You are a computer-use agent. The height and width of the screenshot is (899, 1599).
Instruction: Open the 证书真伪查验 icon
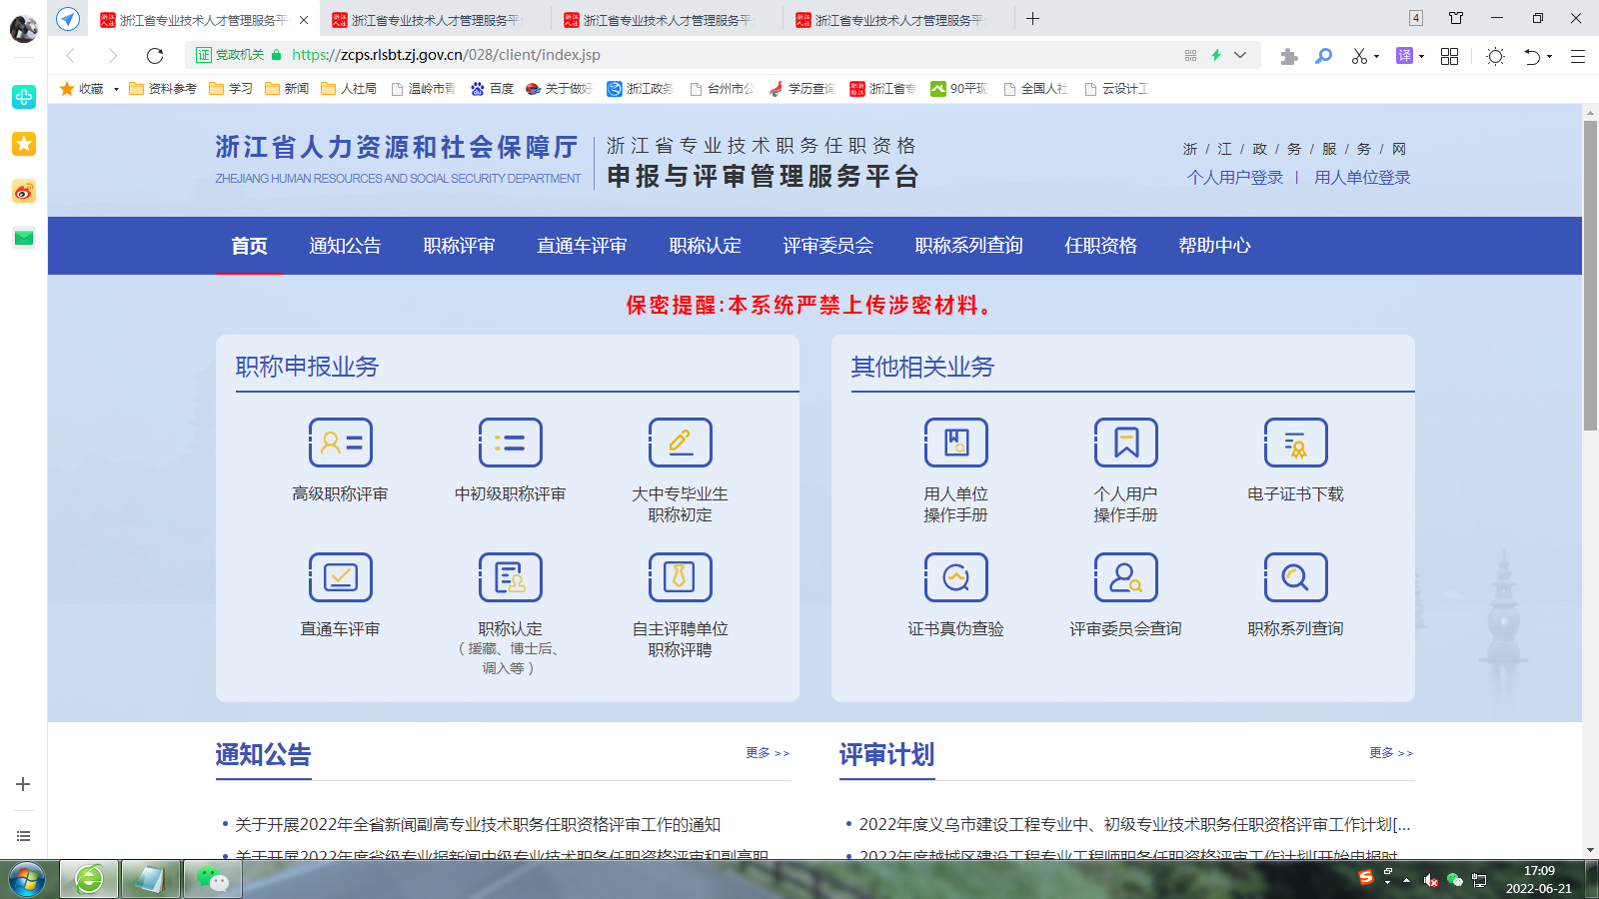pos(955,577)
